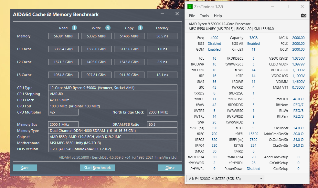Click the Read info icon in AIDA64
Viewport: 318px width, 188px height.
coord(74,28)
